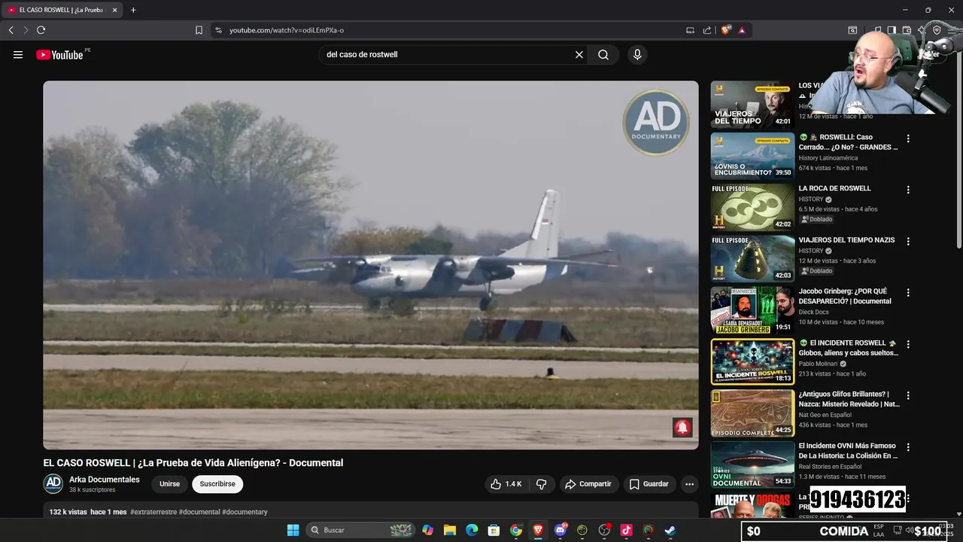The width and height of the screenshot is (963, 542).
Task: Open options for VIAJEROS DEL TIEMPO NAZIS video
Action: tap(908, 241)
